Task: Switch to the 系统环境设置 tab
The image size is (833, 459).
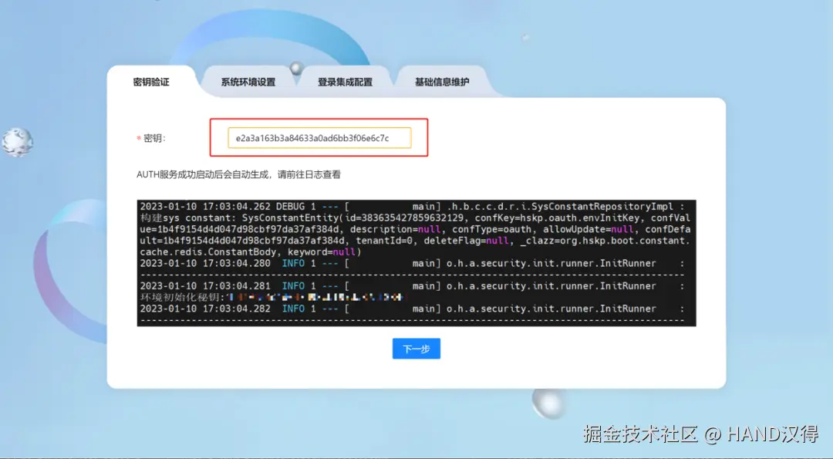Action: pos(248,82)
